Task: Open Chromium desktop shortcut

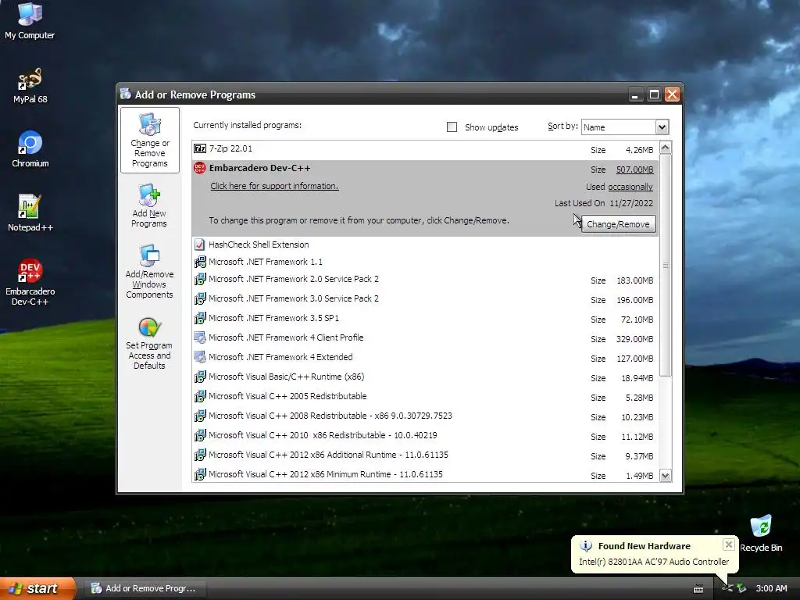Action: tap(30, 143)
